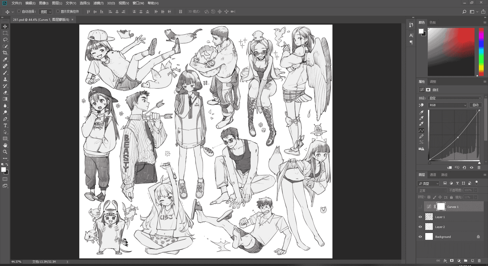488x266 pixels.
Task: Open the auto-select layer type dropdown
Action: tap(45, 12)
